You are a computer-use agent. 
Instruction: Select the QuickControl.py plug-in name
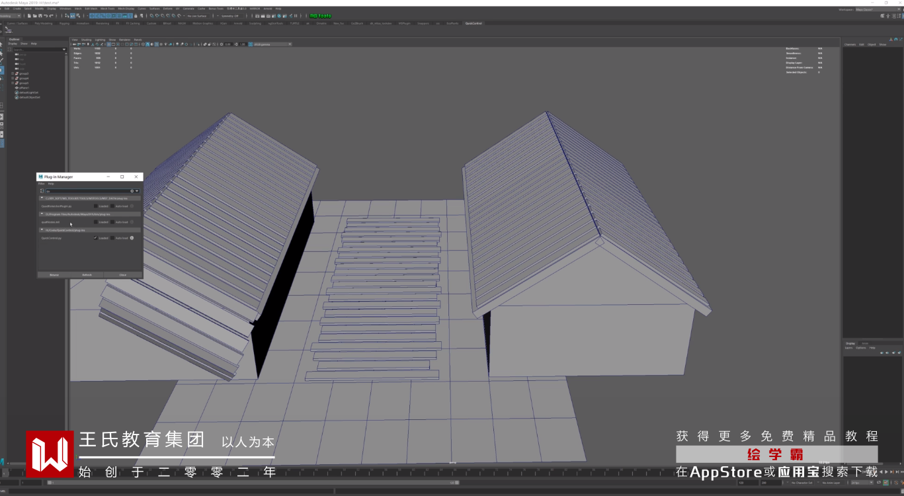click(52, 238)
